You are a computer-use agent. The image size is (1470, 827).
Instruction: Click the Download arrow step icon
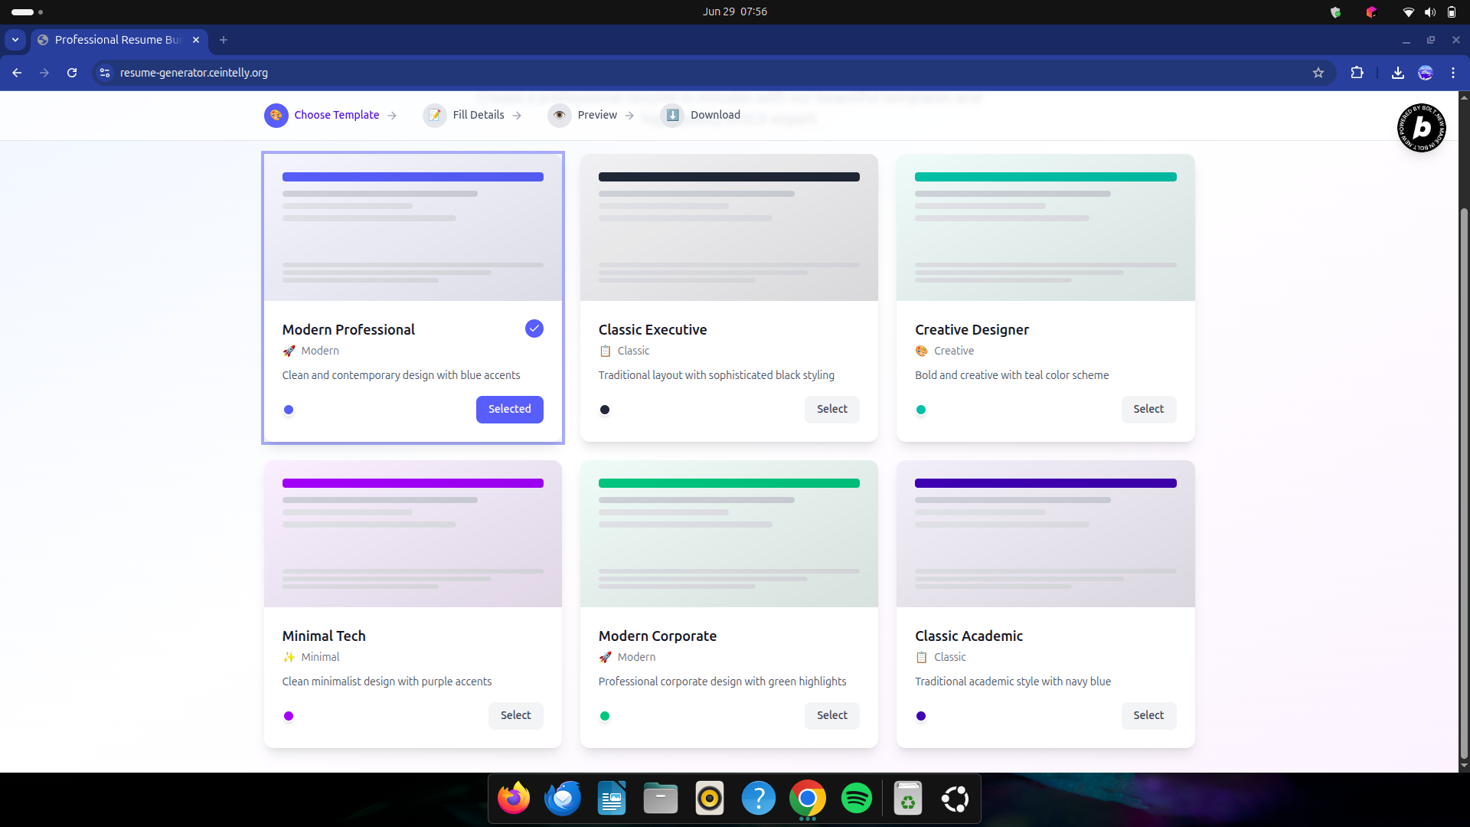[x=672, y=115]
